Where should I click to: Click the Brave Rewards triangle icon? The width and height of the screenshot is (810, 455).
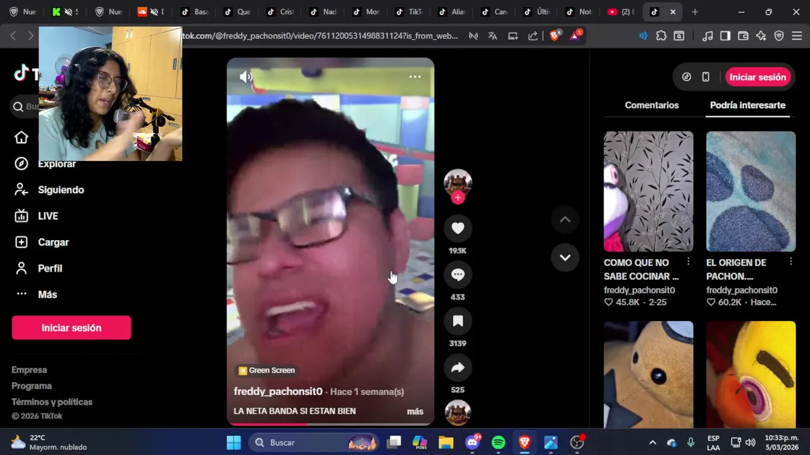(576, 35)
